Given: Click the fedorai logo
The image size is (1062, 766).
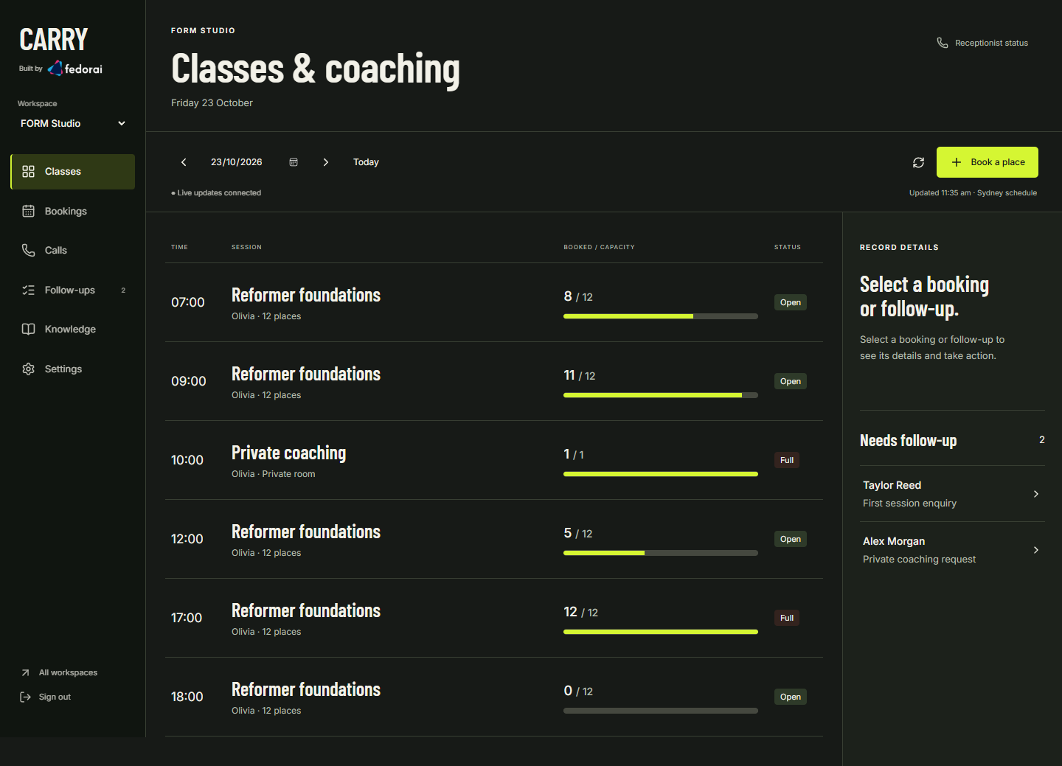Looking at the screenshot, I should coord(75,69).
